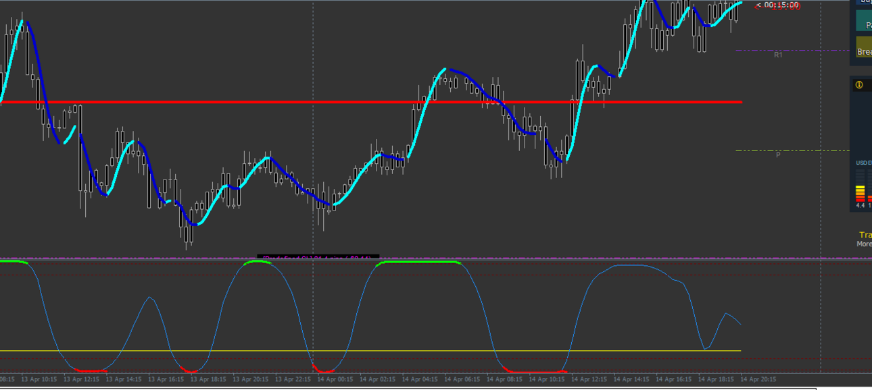This screenshot has width=872, height=390.
Task: Click the 14 Apr 00:15 time axis label
Action: pyautogui.click(x=335, y=379)
